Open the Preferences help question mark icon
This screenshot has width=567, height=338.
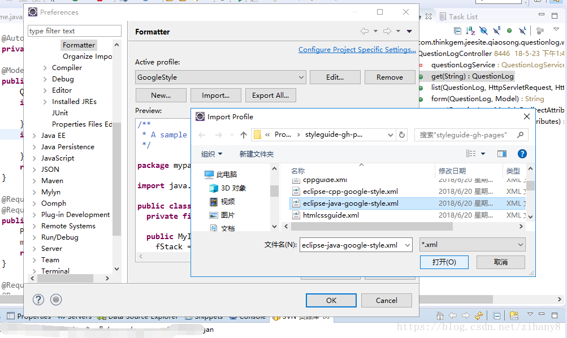tap(38, 300)
